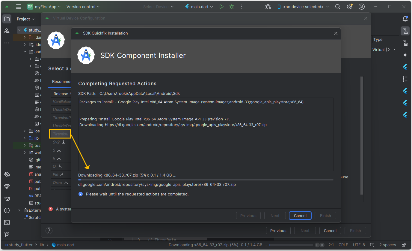This screenshot has height=251, width=412.
Task: Toggle read-only lock icon in status bar
Action: (x=404, y=245)
